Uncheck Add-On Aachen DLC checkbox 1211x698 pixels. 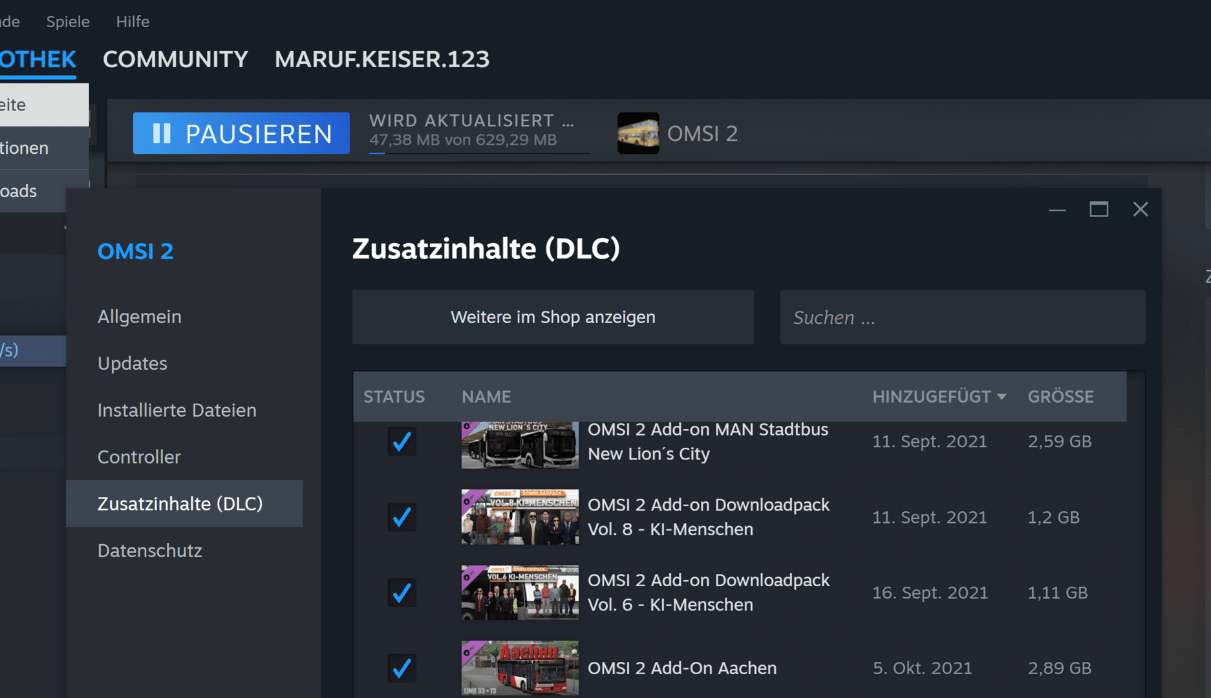tap(402, 668)
